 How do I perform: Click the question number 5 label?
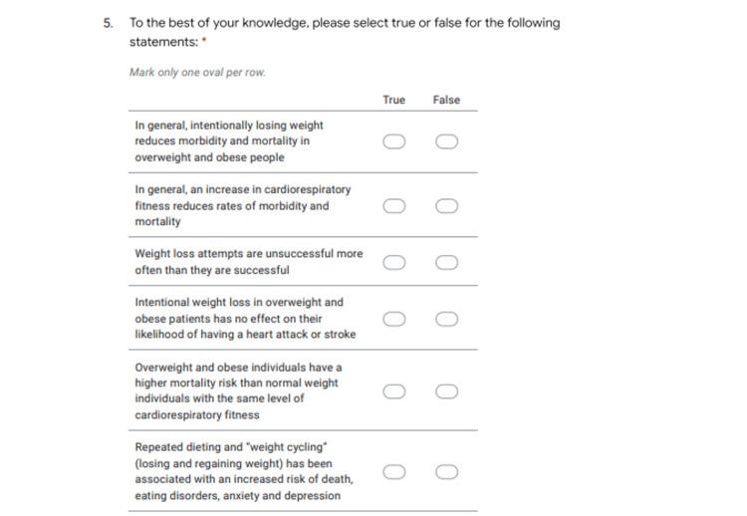point(109,23)
